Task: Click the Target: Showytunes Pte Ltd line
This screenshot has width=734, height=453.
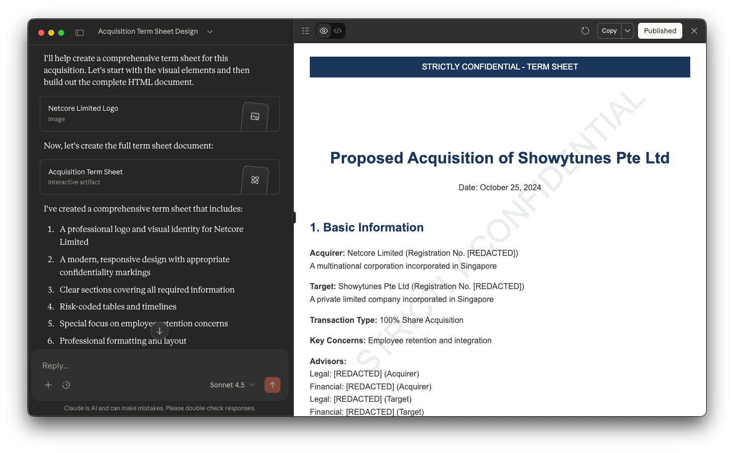Action: tap(417, 286)
